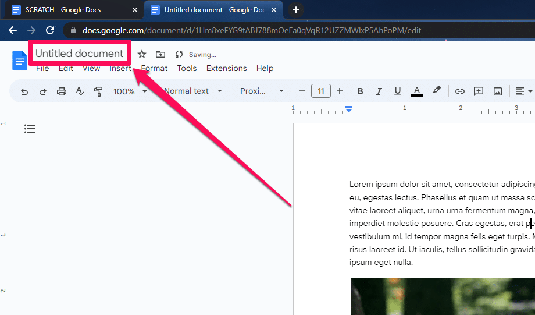Open the Edit menu
Viewport: 535px width, 315px height.
(66, 68)
